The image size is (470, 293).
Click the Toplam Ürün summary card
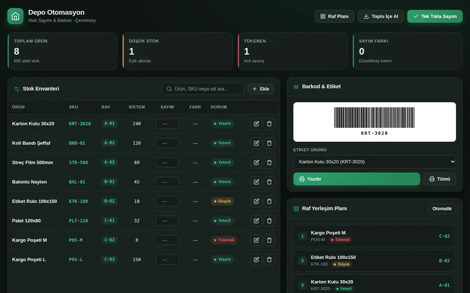click(62, 51)
